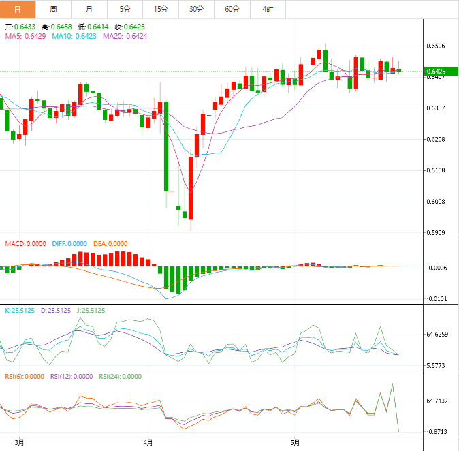This screenshot has width=459, height=451.
Task: Click the RSI(24):0.0000 label
Action: (120, 377)
